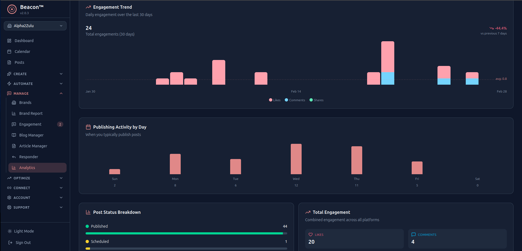Click the Posts document icon
522x251 pixels.
pyautogui.click(x=9, y=62)
